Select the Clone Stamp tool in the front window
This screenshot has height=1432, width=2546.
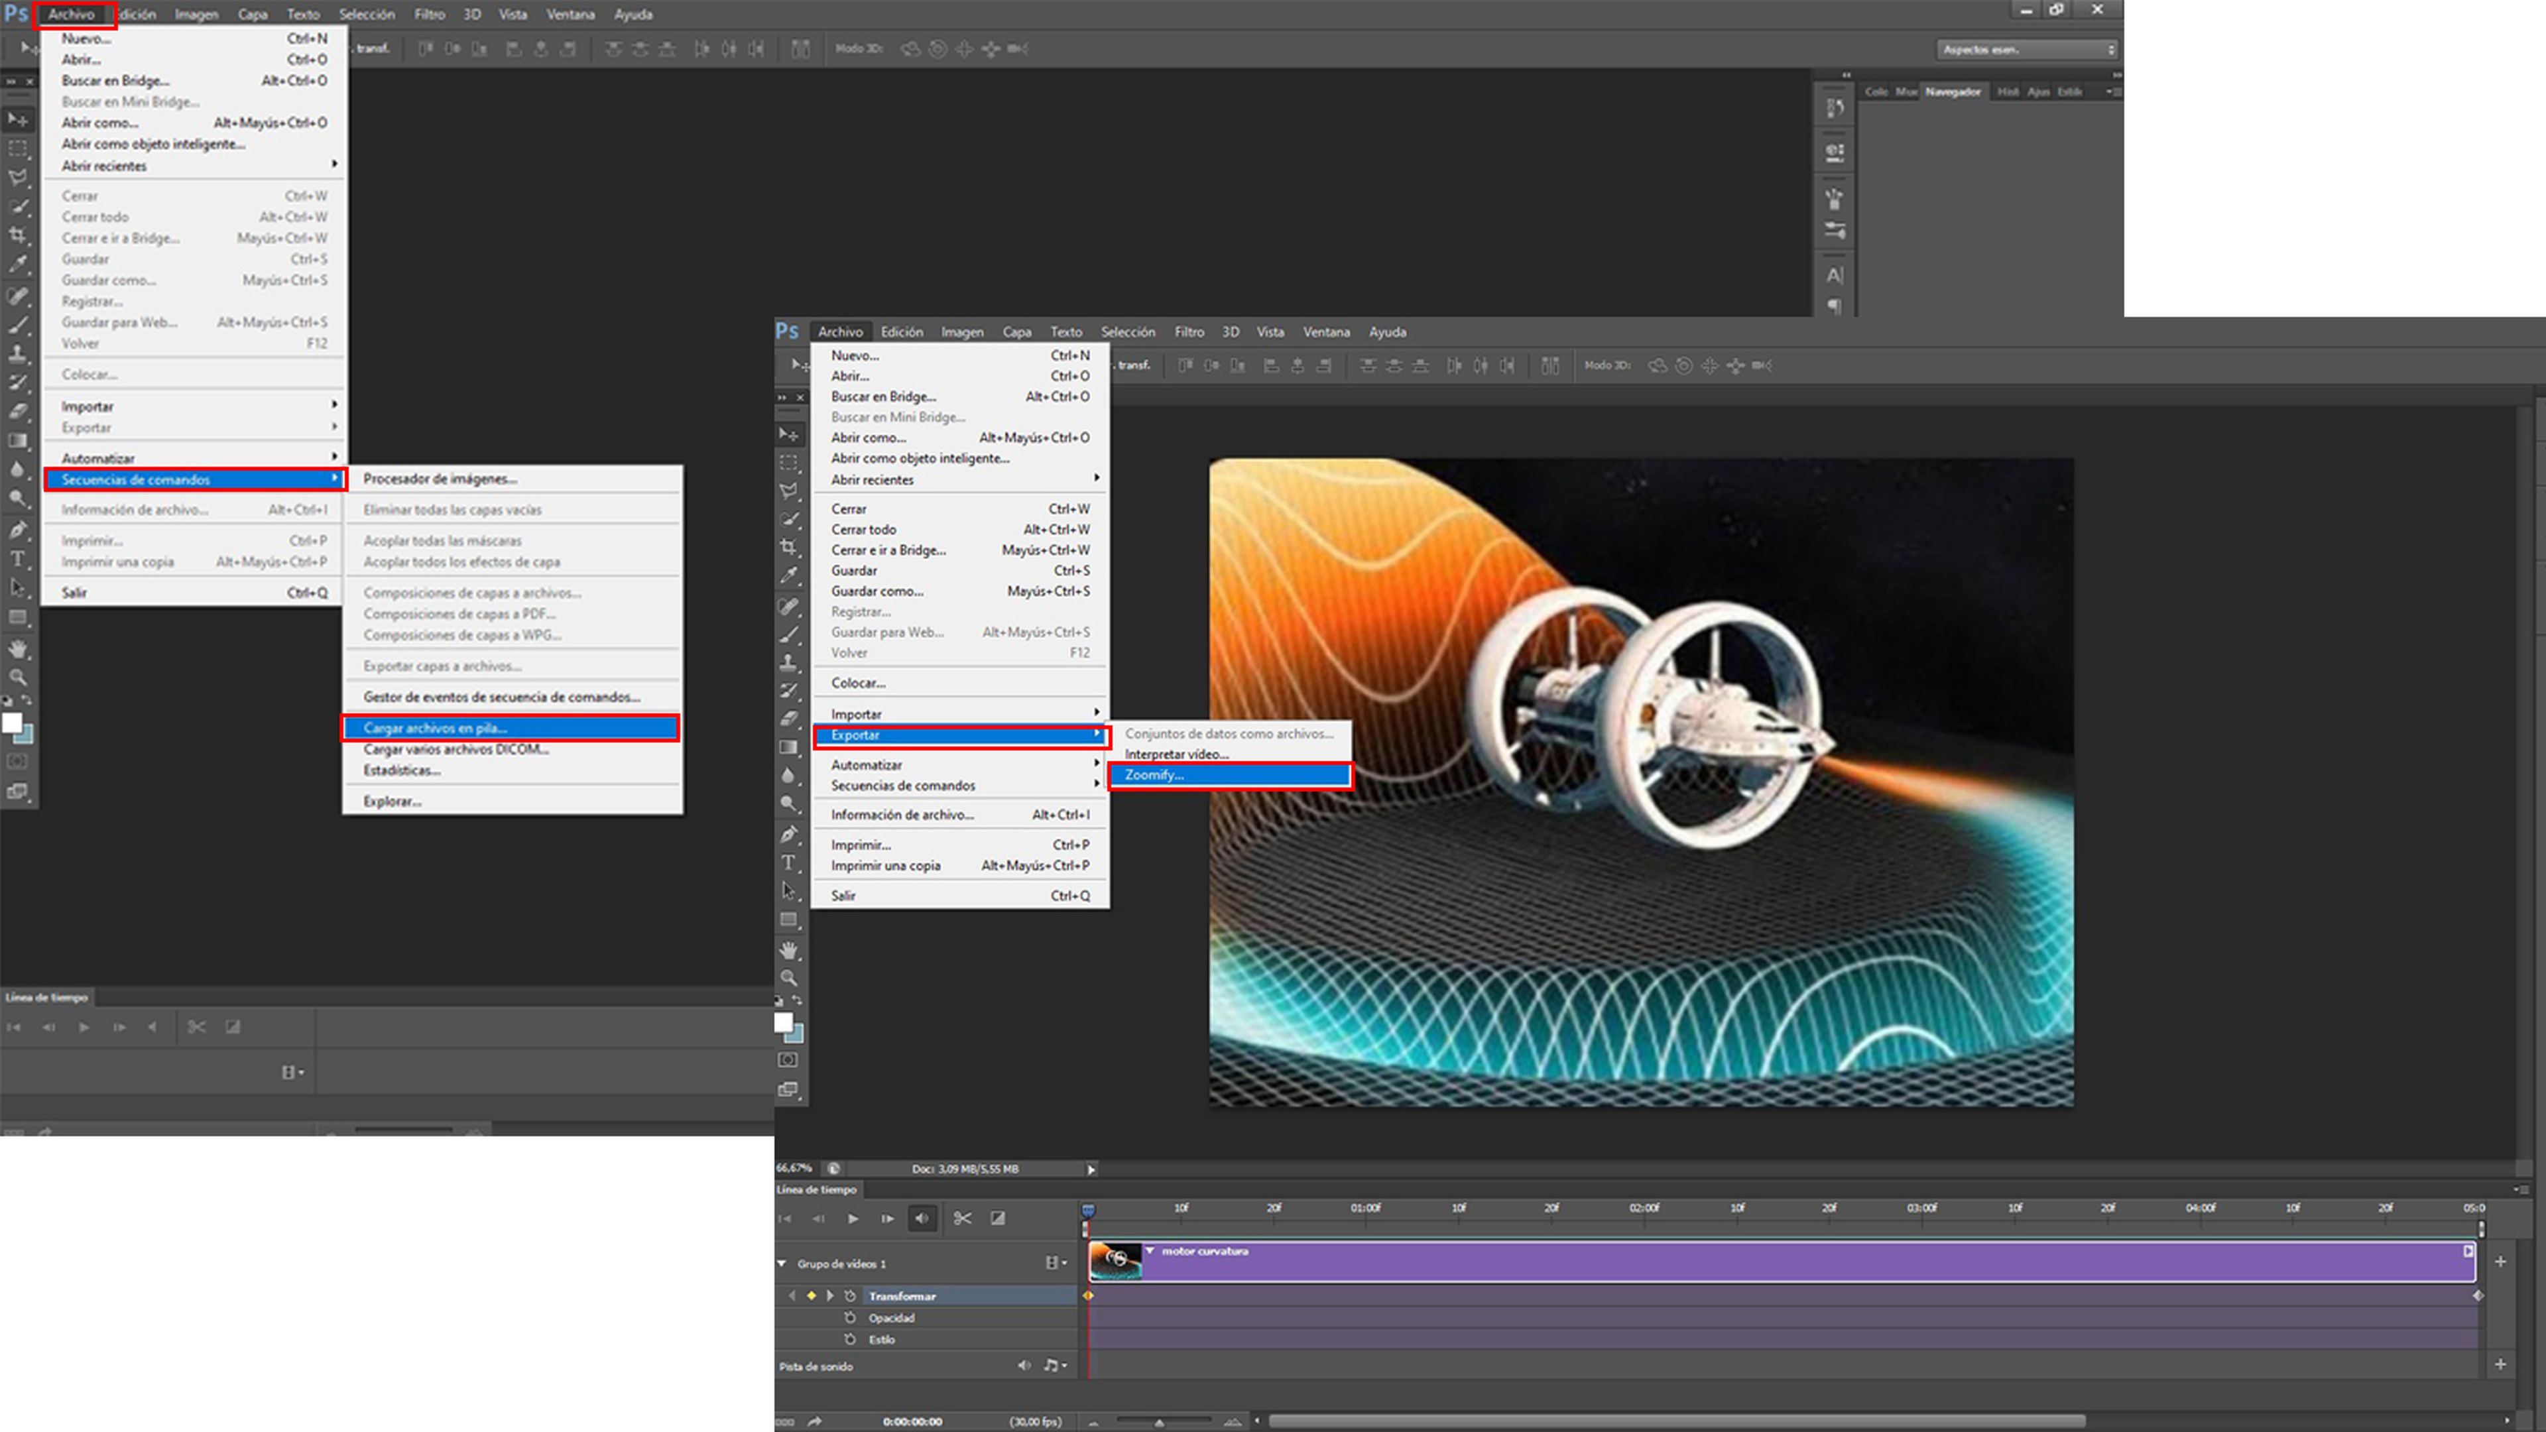pyautogui.click(x=789, y=662)
